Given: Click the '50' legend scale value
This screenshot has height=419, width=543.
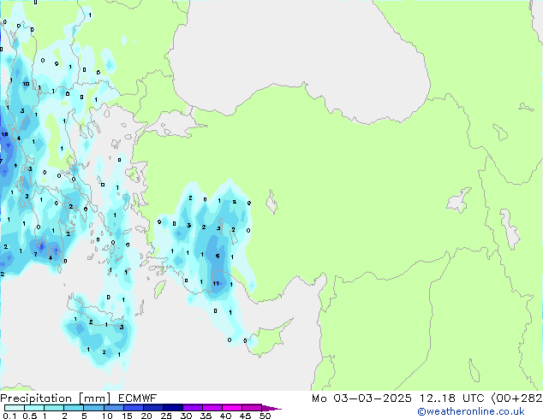Looking at the screenshot, I should [265, 416].
